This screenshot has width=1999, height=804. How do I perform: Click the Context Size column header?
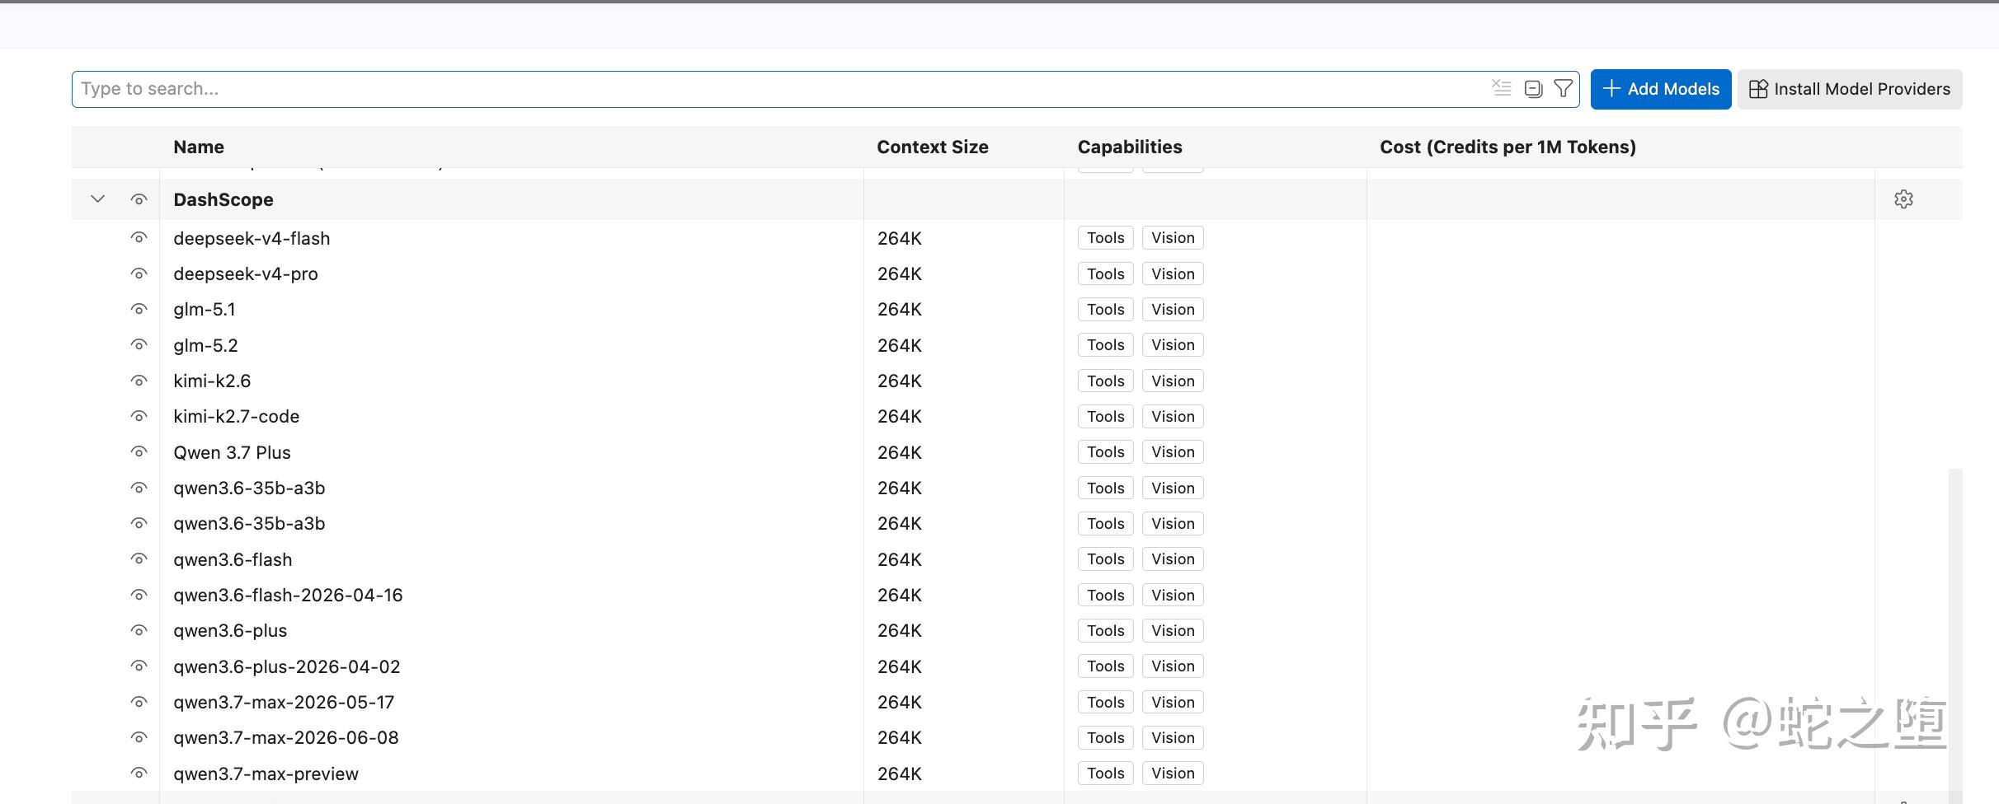coord(932,147)
